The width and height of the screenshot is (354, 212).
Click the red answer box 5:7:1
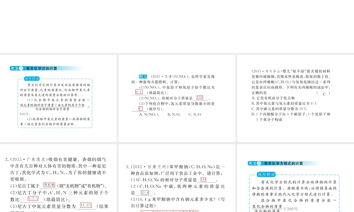[x=33, y=199]
